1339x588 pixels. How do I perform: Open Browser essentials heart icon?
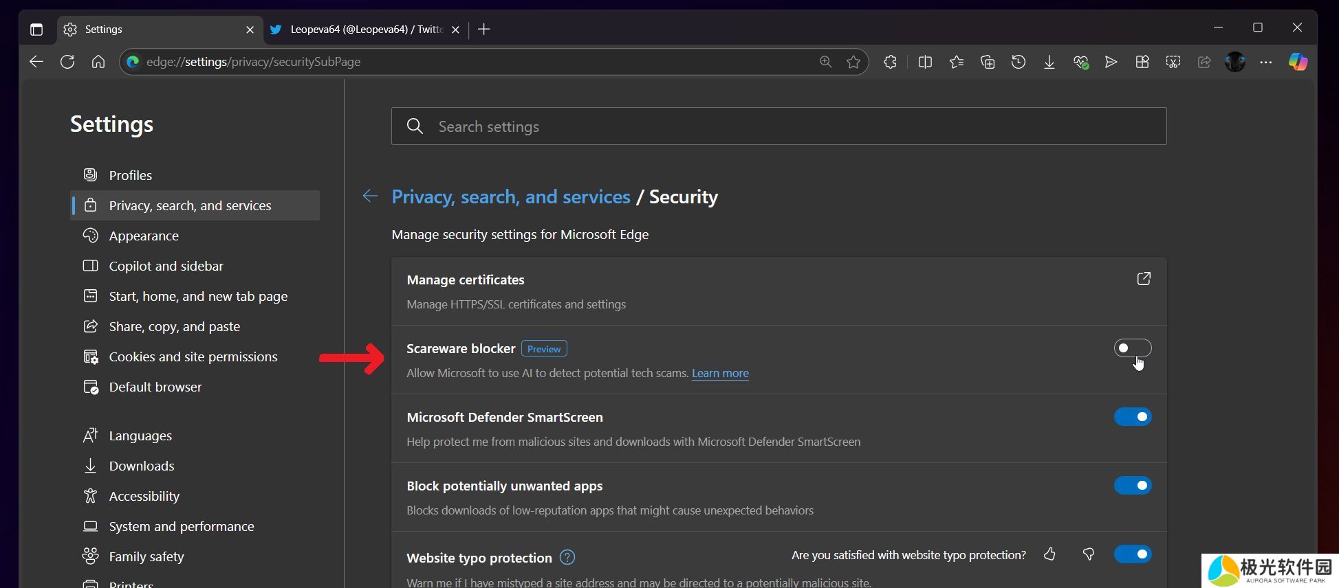coord(1080,62)
